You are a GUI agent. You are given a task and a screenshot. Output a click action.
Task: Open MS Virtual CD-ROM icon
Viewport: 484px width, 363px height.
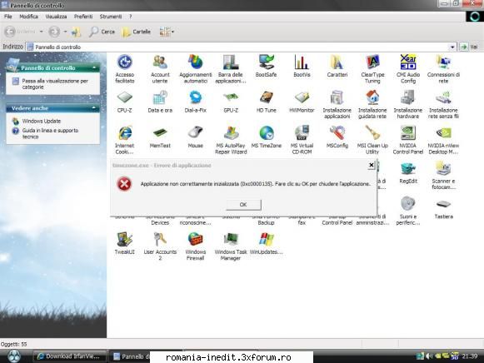[302, 140]
